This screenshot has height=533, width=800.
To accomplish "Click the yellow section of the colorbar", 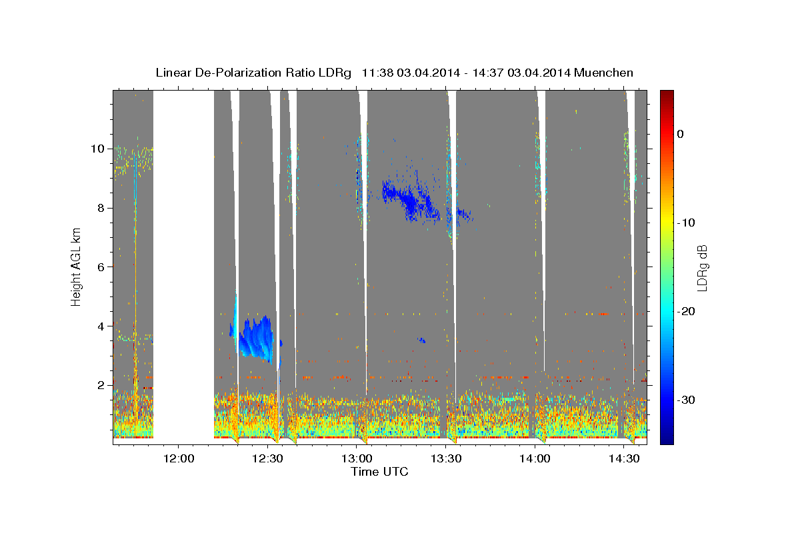I will click(667, 220).
